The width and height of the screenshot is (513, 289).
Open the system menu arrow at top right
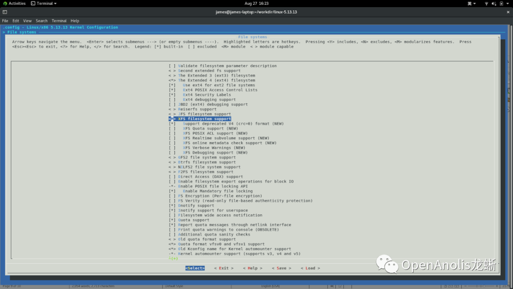tap(508, 4)
